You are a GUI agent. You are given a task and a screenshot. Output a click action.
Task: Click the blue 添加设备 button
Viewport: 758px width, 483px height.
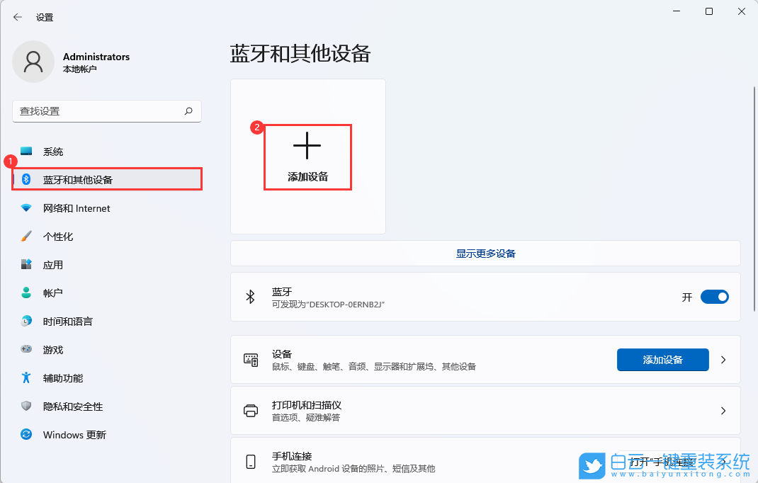coord(662,359)
